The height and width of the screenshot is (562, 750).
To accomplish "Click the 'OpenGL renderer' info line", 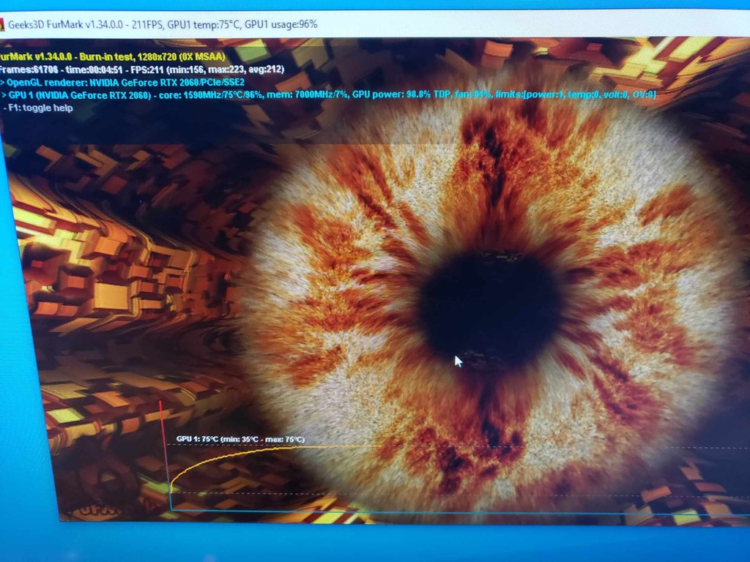I will click(x=125, y=82).
